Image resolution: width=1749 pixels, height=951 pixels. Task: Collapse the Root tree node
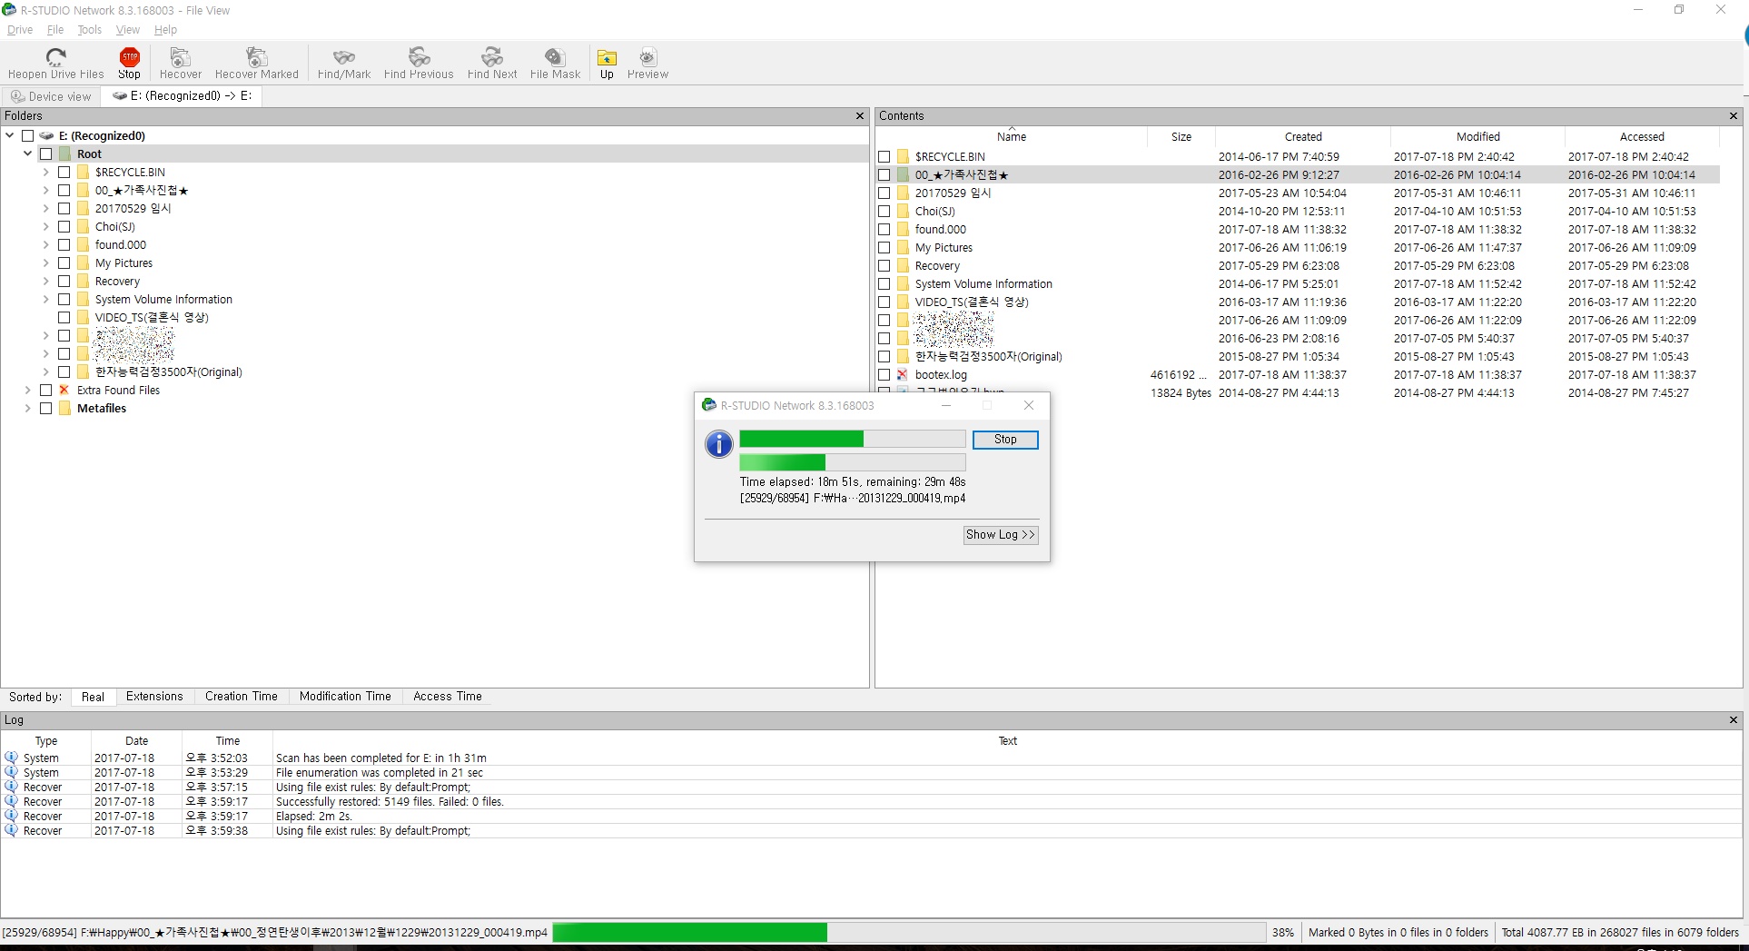[28, 154]
